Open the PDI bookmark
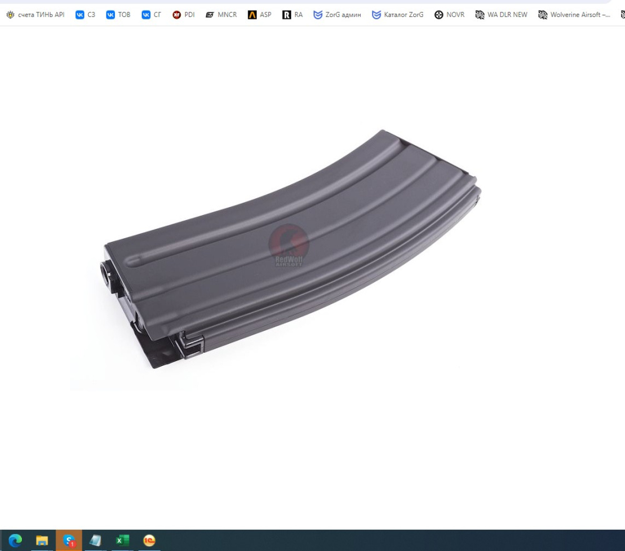The width and height of the screenshot is (625, 551). [x=183, y=15]
